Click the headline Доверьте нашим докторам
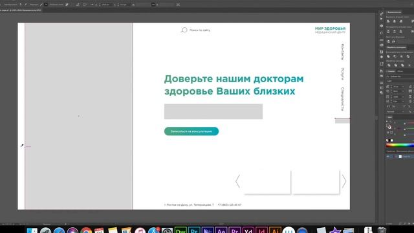Screen dimensions: 414x233 tap(234, 79)
